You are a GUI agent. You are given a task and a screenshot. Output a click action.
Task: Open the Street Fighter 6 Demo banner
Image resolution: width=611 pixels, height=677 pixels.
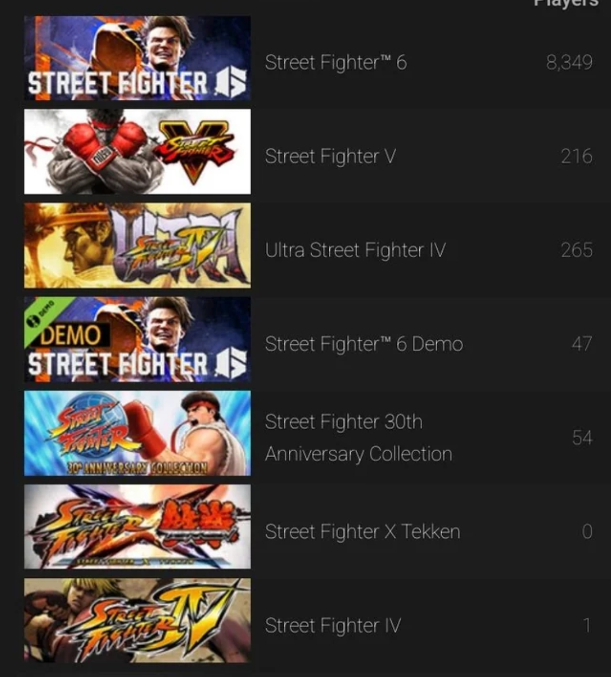137,339
